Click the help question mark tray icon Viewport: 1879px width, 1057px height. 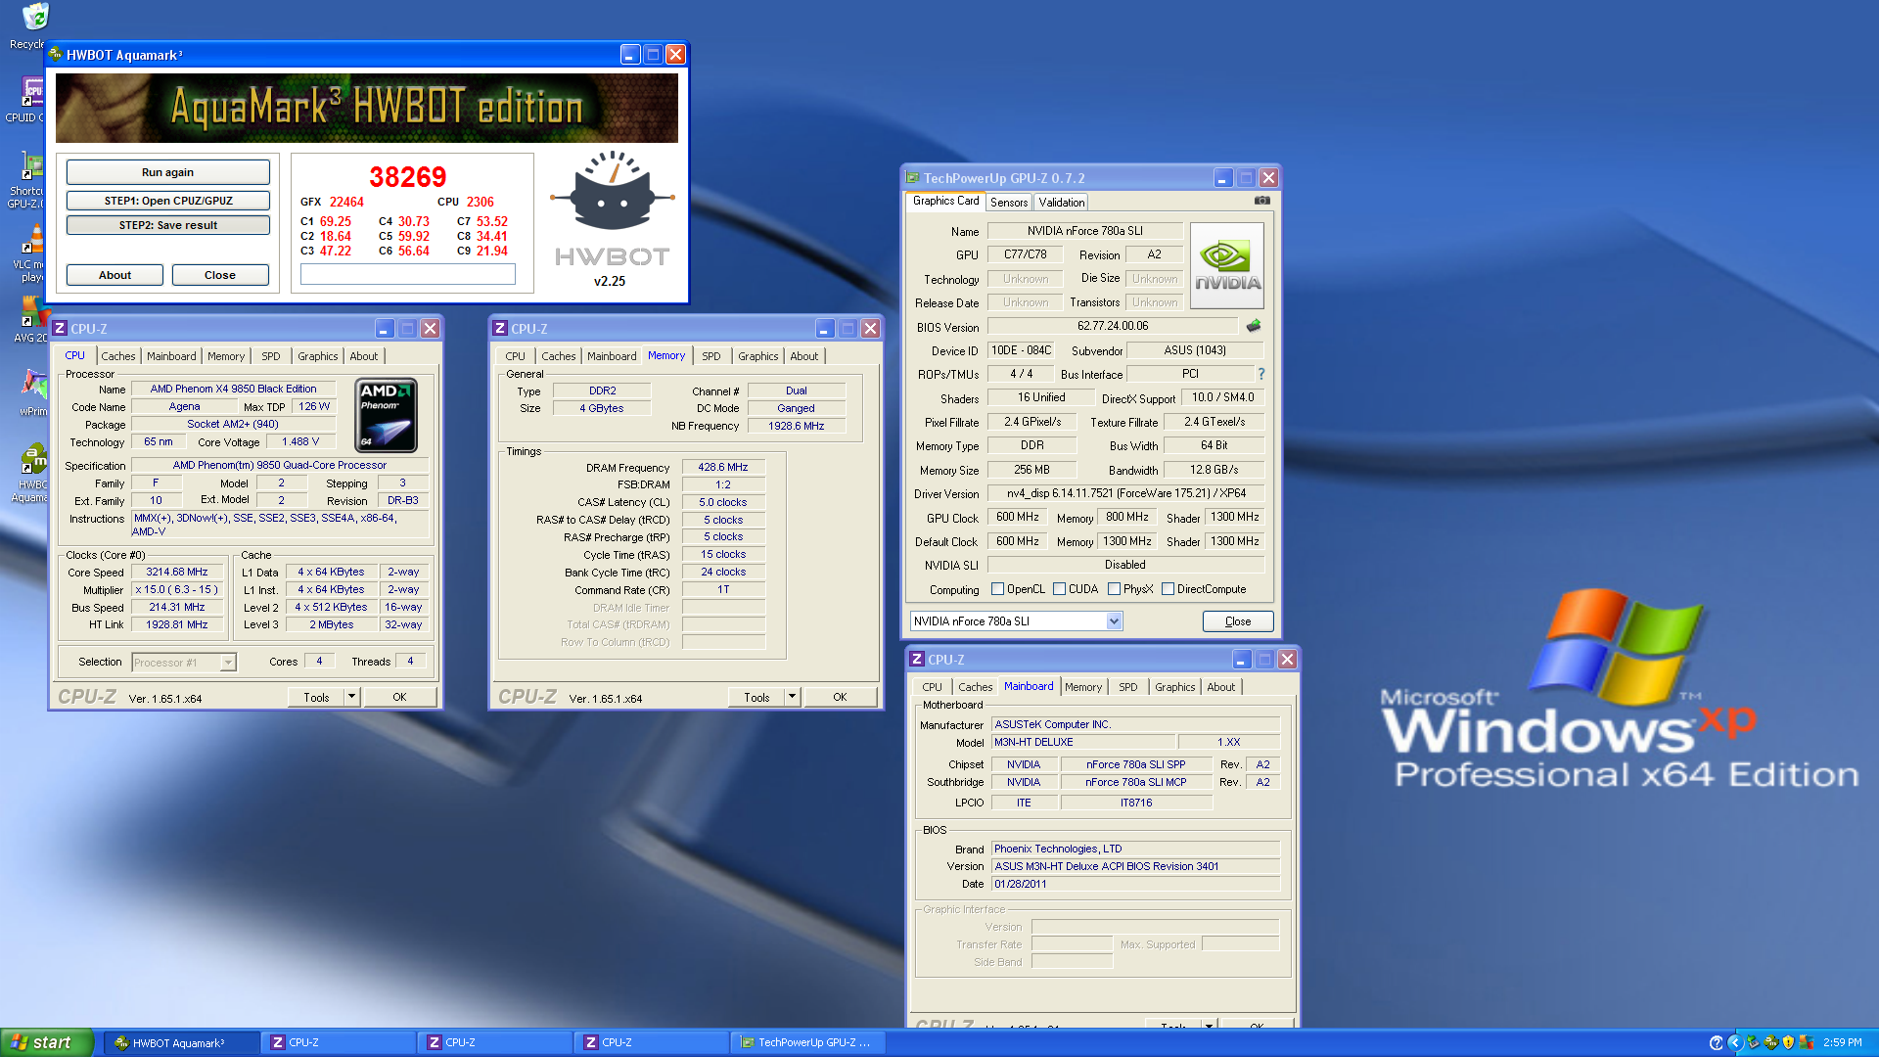(1716, 1042)
